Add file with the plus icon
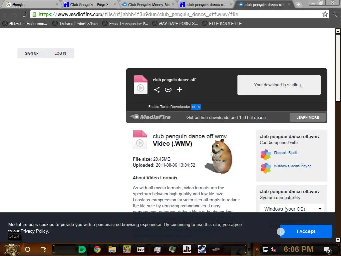341x256 pixels. [179, 89]
